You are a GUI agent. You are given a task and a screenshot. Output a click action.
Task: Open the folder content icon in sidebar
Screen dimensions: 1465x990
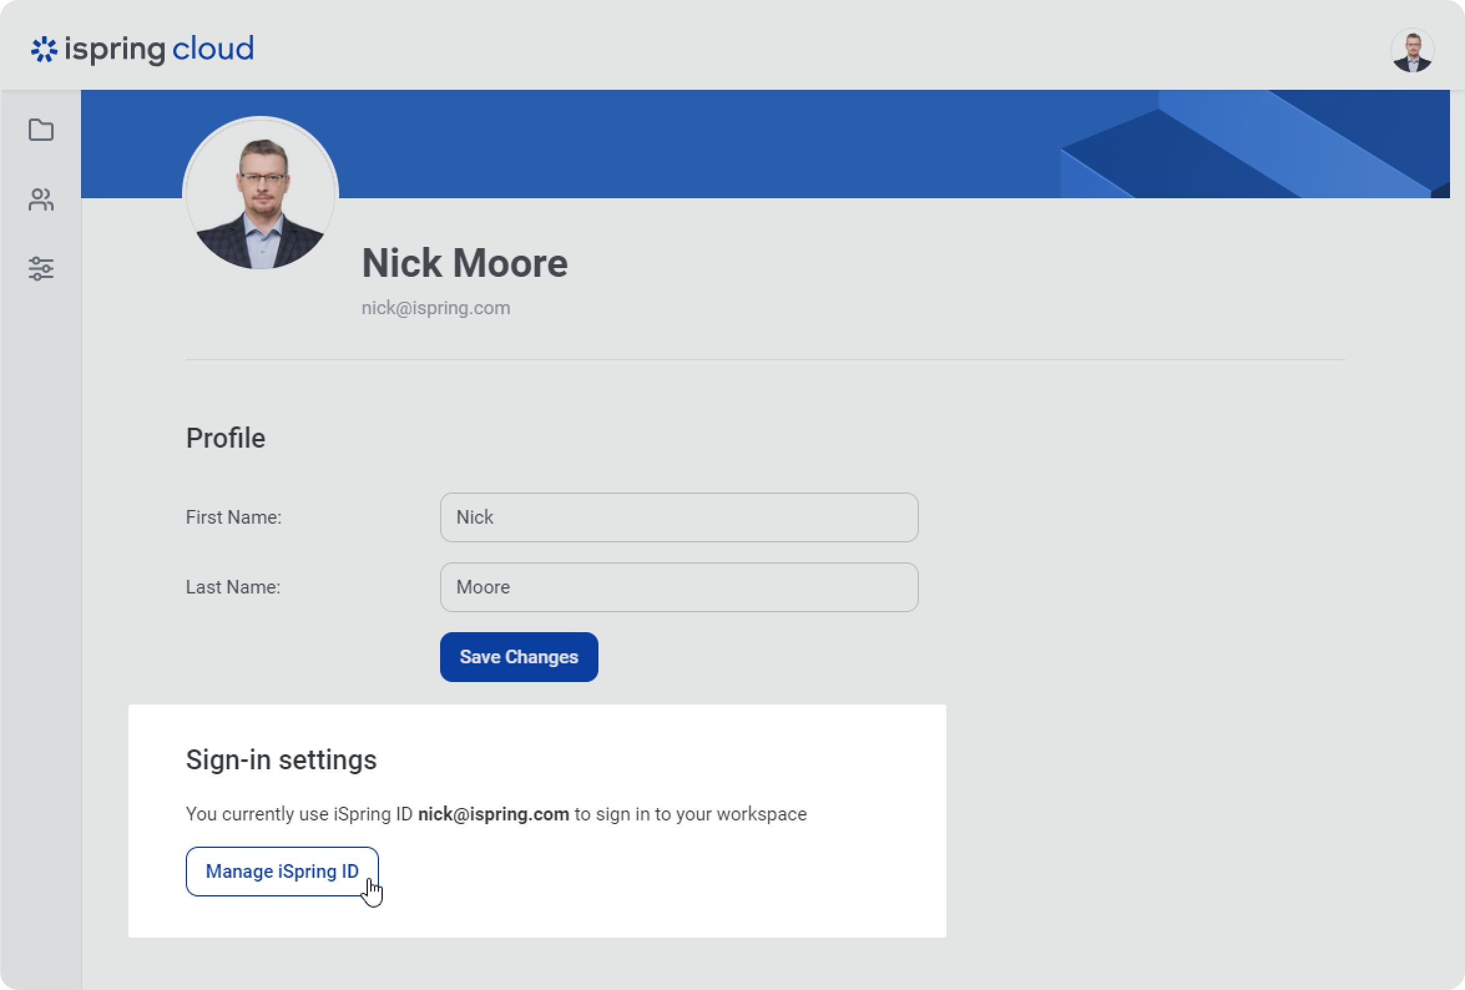[41, 130]
